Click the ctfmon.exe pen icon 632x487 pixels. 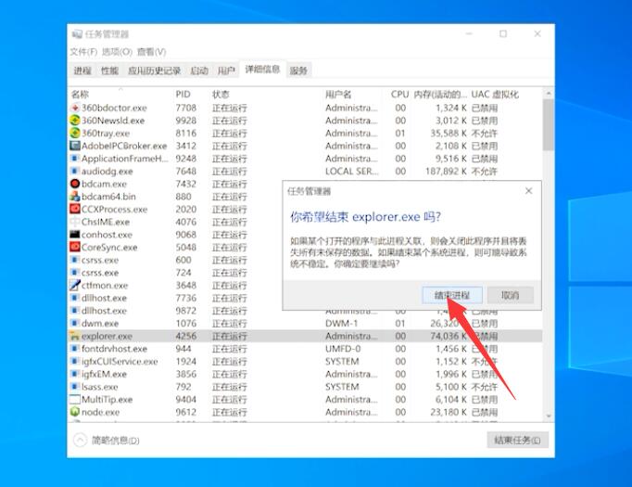point(75,286)
